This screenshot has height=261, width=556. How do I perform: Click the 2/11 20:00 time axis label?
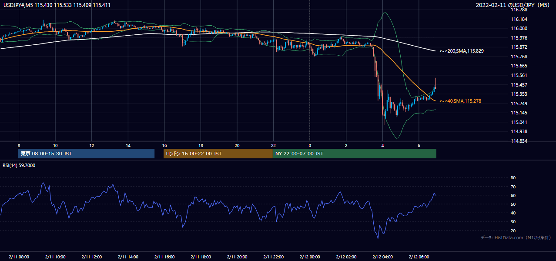237,257
